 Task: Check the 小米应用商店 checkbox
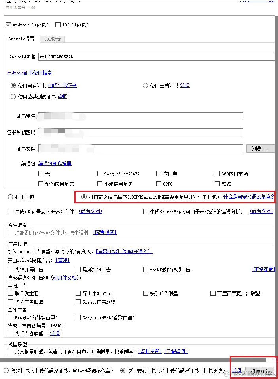tap(100, 184)
